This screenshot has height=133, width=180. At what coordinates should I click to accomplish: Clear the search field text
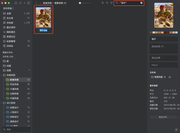141,3
